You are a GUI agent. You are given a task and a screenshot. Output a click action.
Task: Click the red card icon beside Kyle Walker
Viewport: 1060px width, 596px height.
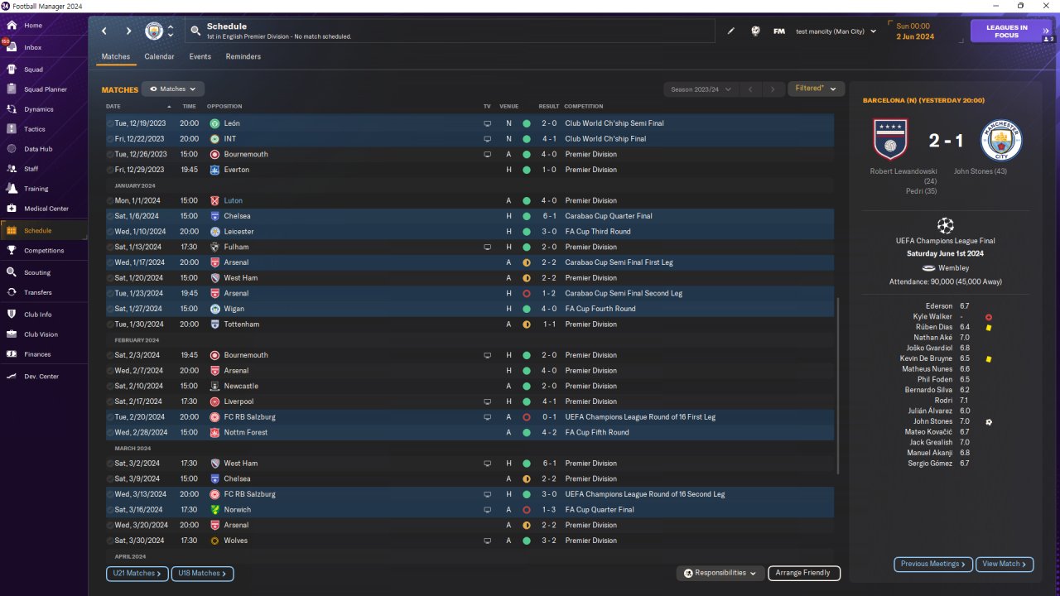pos(989,317)
